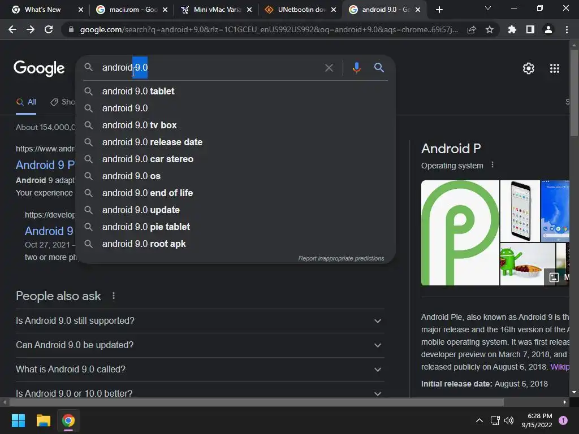
Task: Open File Explorer from the taskbar
Action: point(43,420)
